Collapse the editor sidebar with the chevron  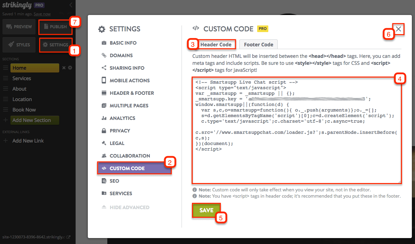point(71,5)
